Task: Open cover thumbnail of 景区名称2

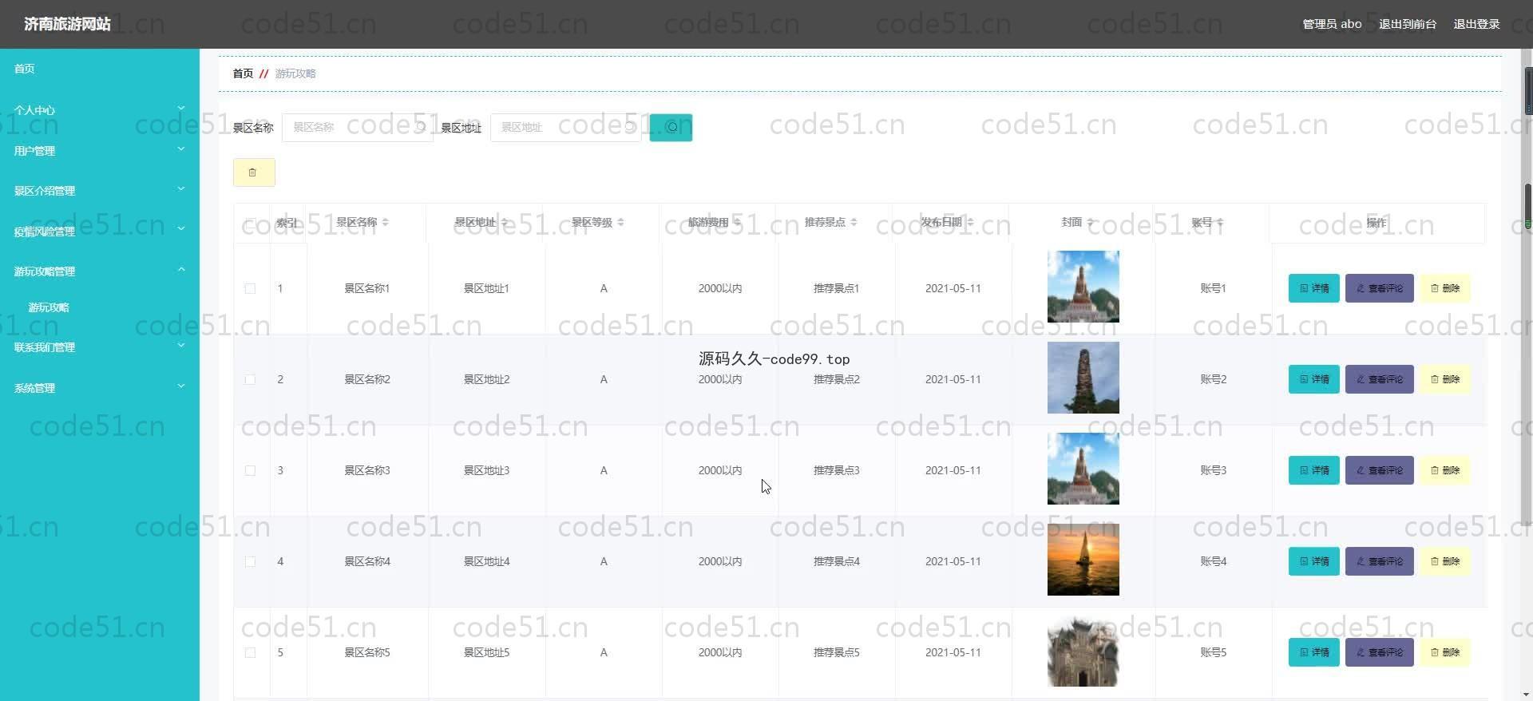Action: click(1083, 378)
